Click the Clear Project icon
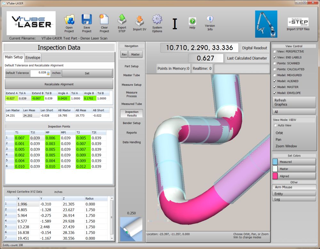Viewport: 320px width, 249px height. [x=104, y=20]
